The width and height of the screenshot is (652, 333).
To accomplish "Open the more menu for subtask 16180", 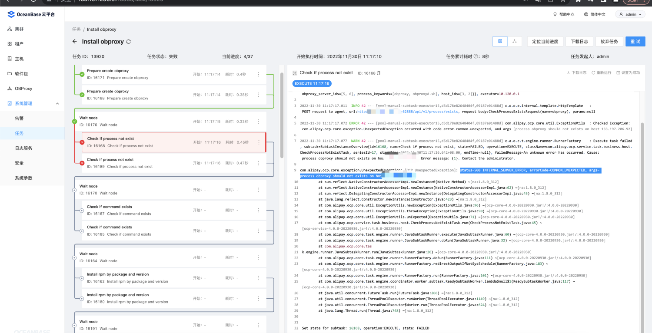I will click(x=259, y=298).
